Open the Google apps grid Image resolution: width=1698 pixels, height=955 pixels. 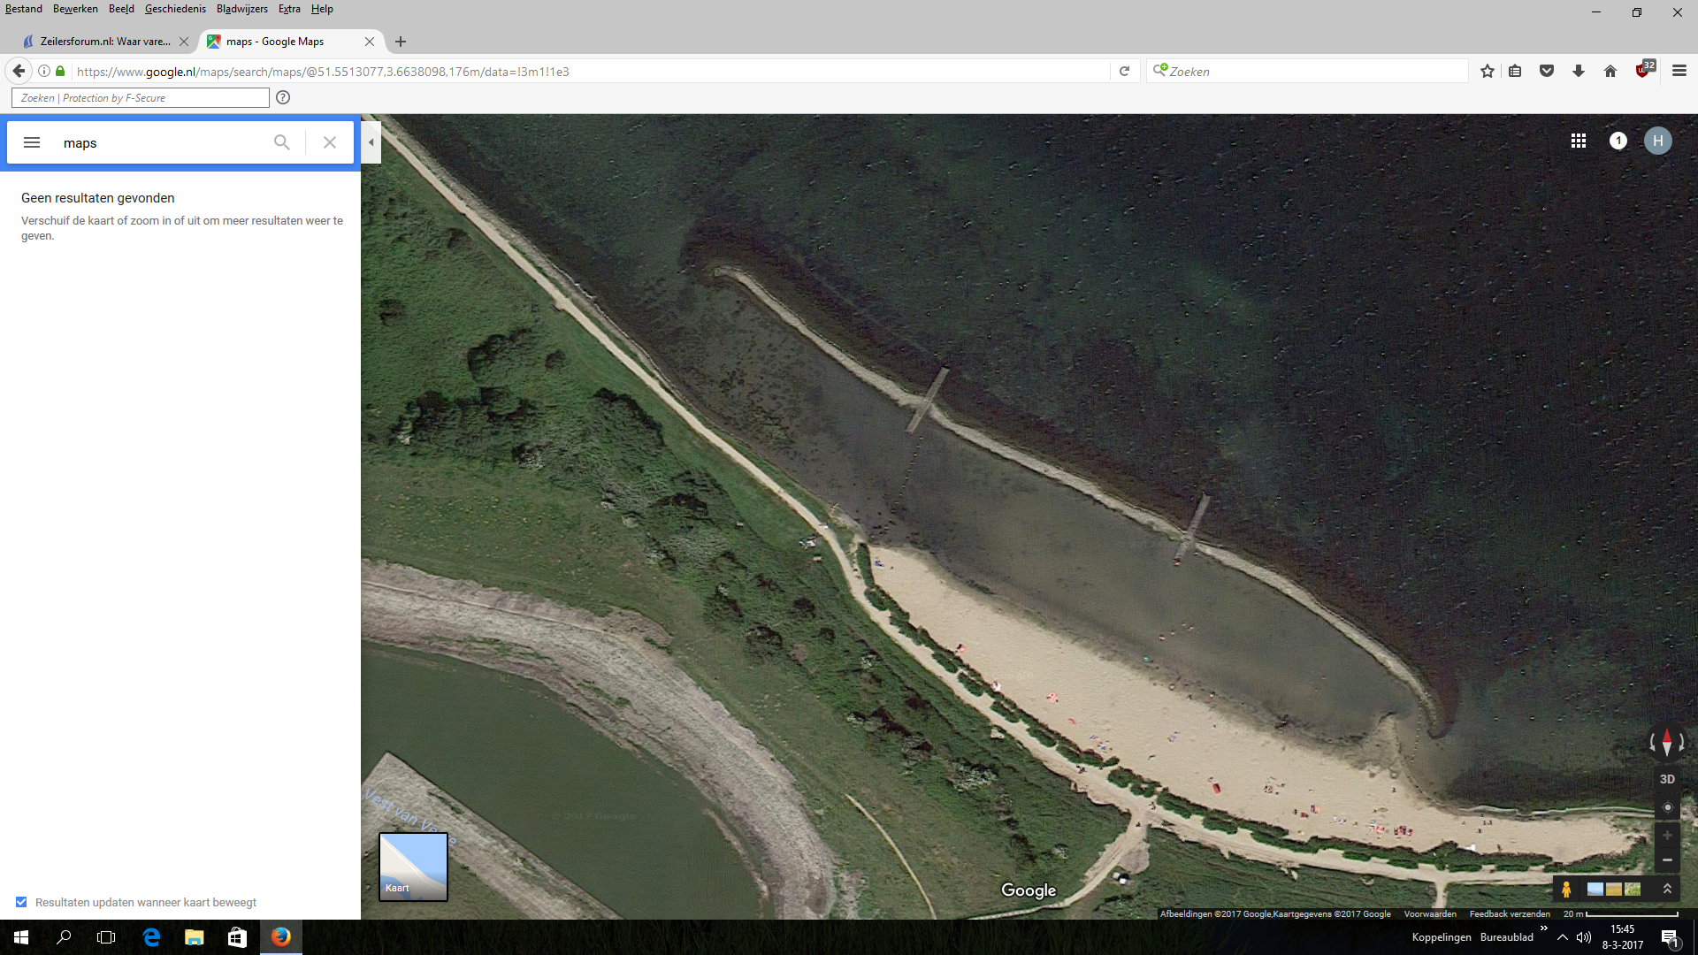pyautogui.click(x=1579, y=141)
